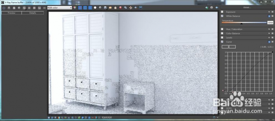Load image with the folder icon

pos(110,8)
